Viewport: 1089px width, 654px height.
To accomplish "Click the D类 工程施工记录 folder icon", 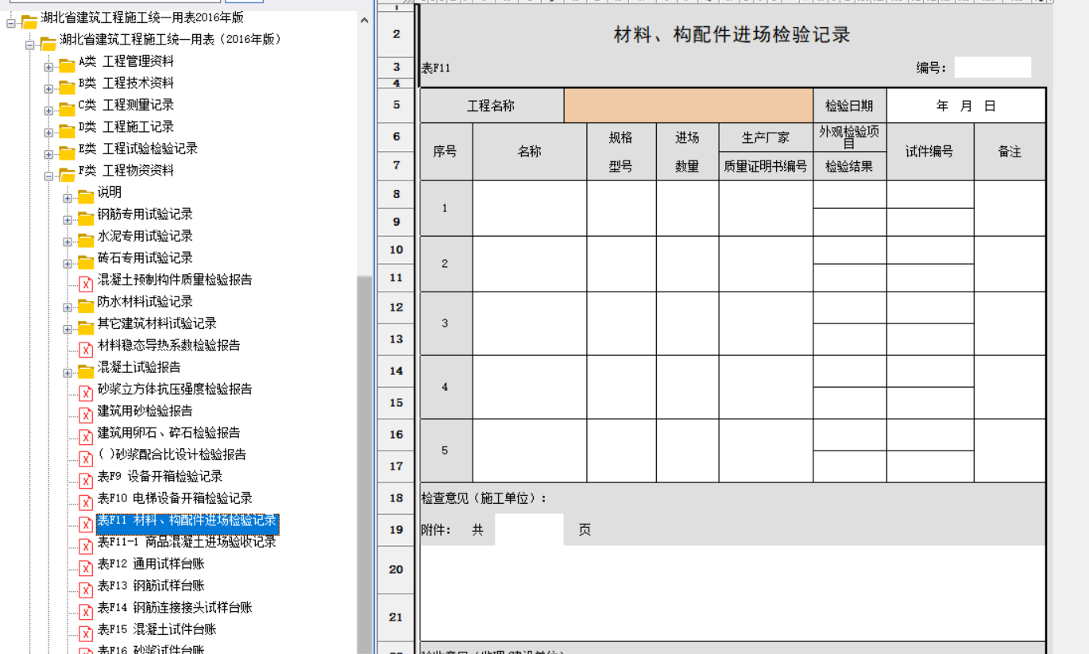I will tap(67, 131).
